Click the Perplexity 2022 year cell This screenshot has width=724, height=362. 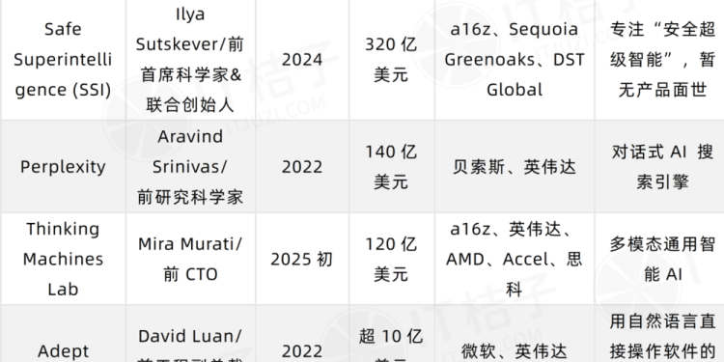[x=302, y=167]
